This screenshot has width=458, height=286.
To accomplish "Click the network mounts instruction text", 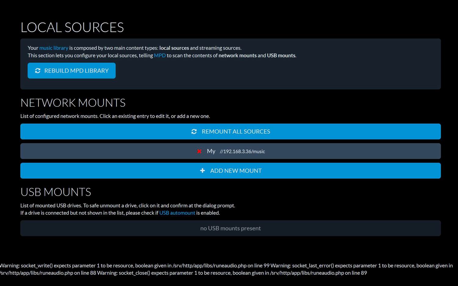I will (115, 116).
